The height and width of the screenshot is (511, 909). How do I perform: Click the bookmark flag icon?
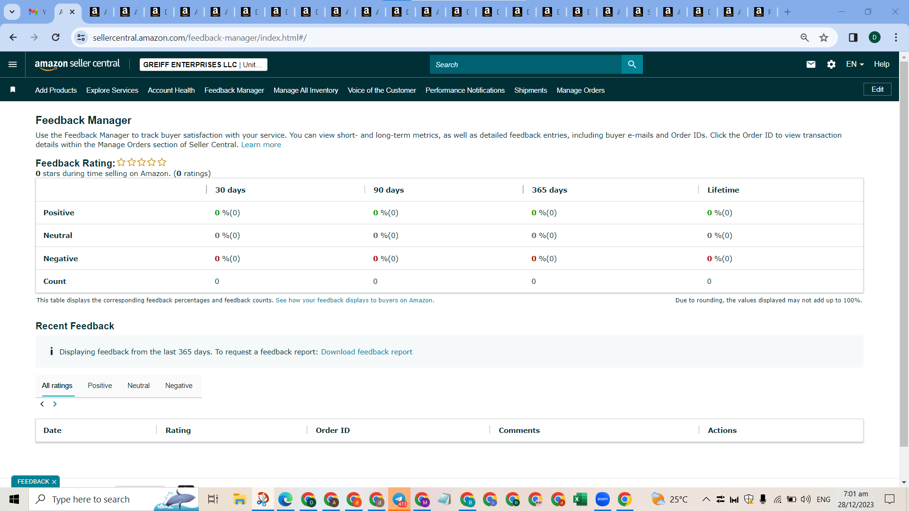point(13,90)
